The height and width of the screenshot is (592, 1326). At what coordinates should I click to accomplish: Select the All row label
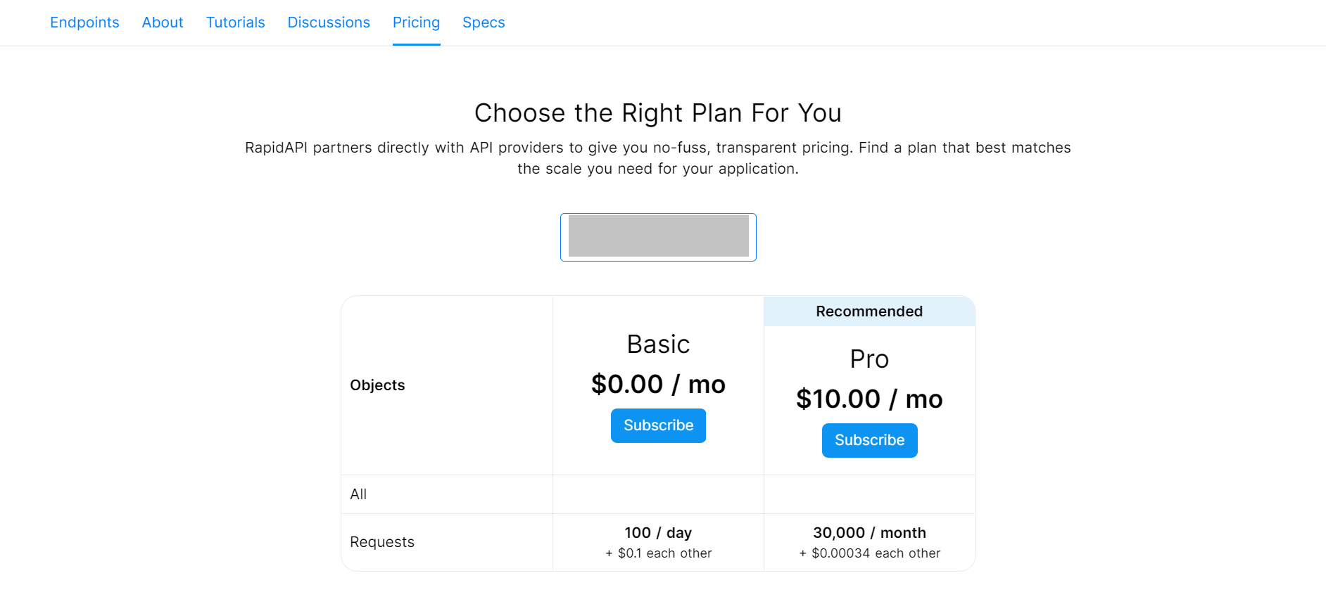[358, 494]
